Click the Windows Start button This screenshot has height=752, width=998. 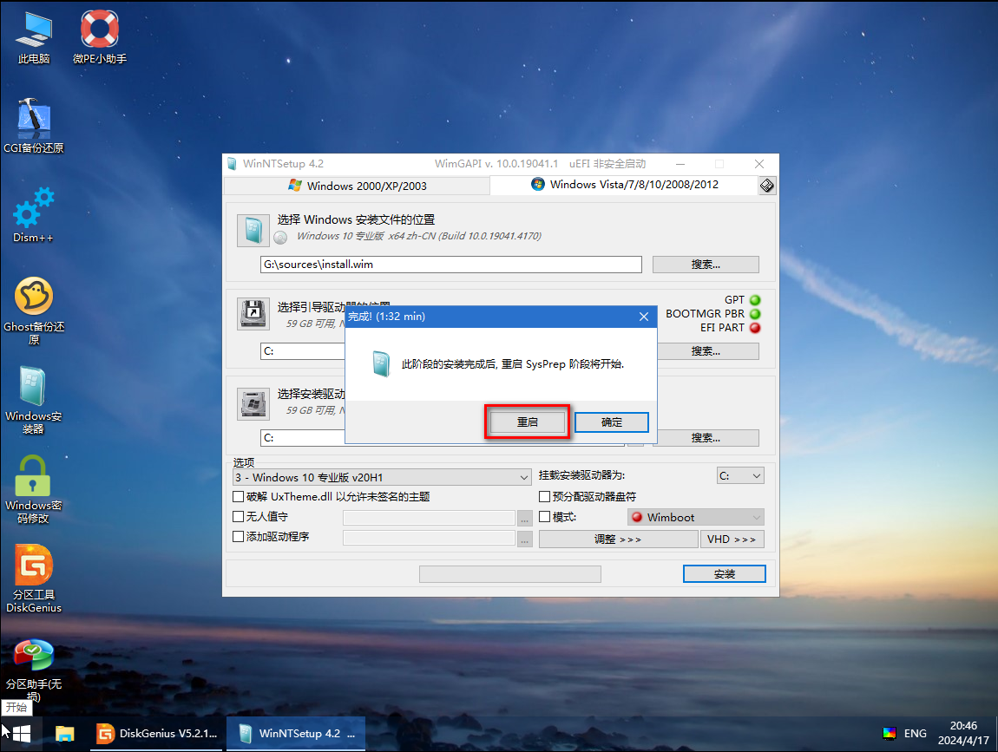click(x=21, y=734)
